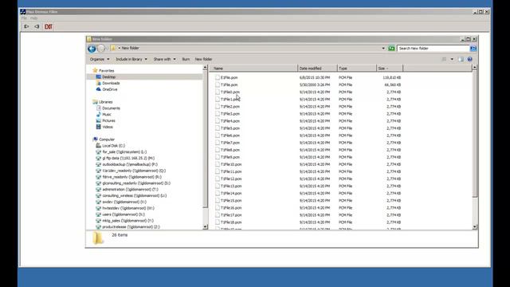Sort by the Date modified column header
Image resolution: width=510 pixels, height=287 pixels.
click(x=317, y=69)
